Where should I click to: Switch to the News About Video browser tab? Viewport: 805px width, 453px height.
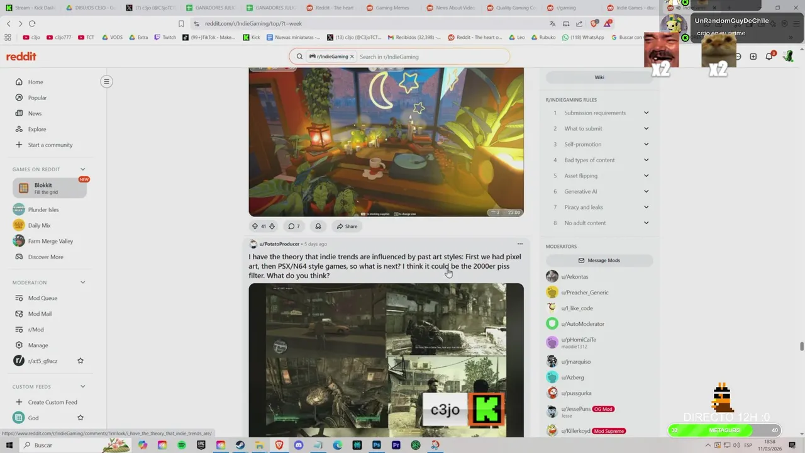point(452,8)
